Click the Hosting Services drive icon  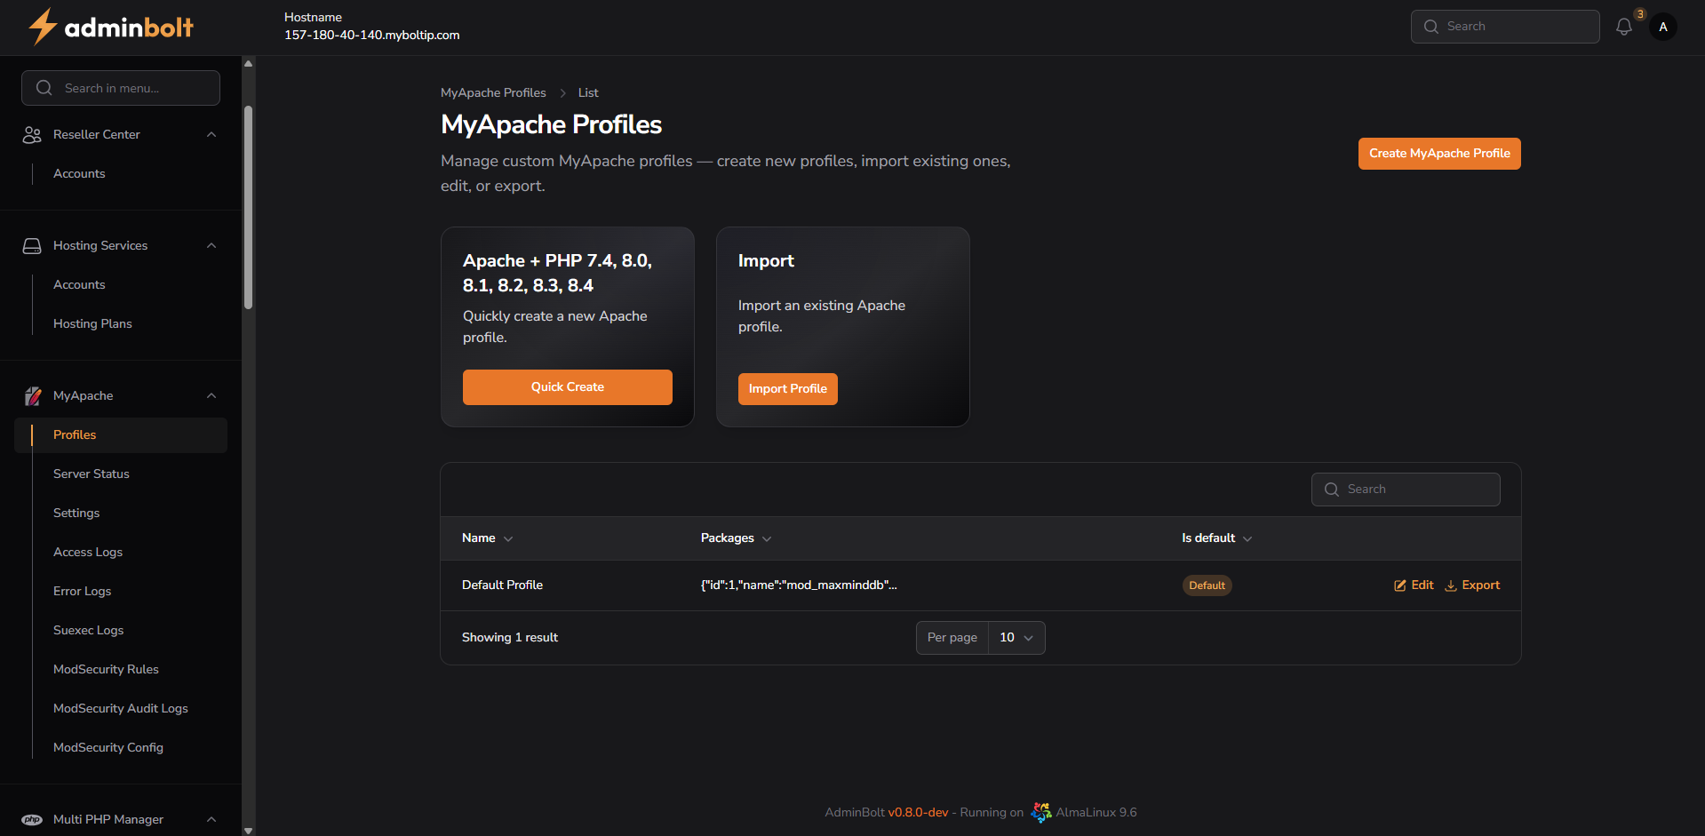pos(32,245)
